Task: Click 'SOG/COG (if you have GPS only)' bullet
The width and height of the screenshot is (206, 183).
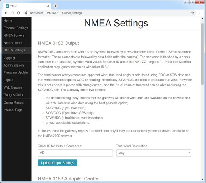Action: (70, 113)
